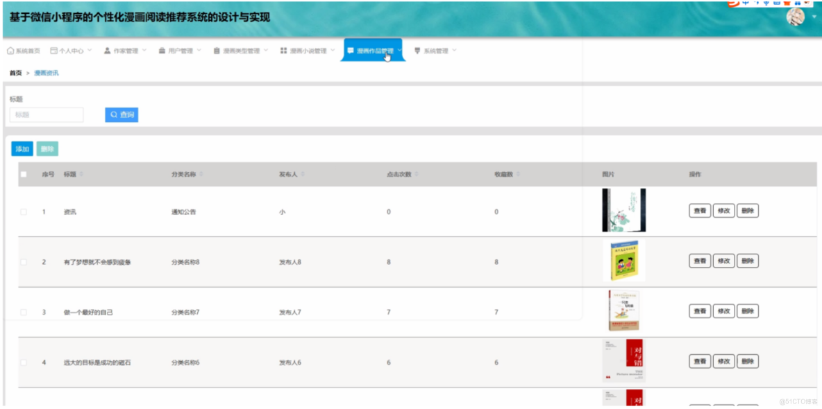The height and width of the screenshot is (409, 822).
Task: Sort by the 点击次数 column arrows
Action: tap(417, 175)
